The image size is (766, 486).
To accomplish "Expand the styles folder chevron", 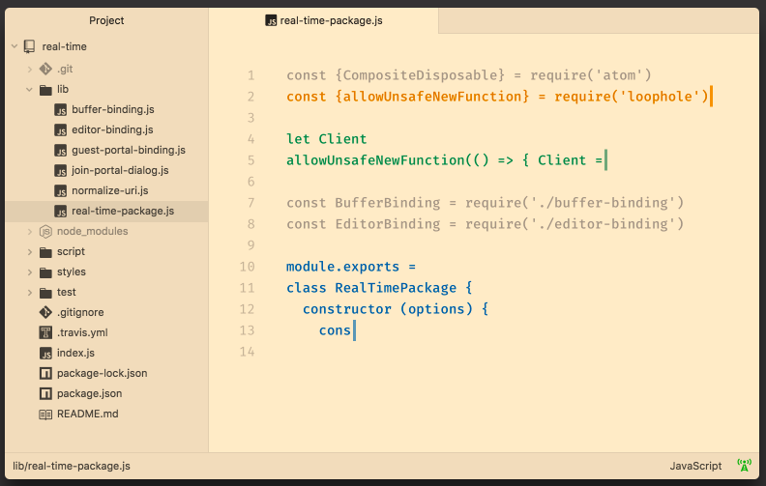I will (x=30, y=272).
